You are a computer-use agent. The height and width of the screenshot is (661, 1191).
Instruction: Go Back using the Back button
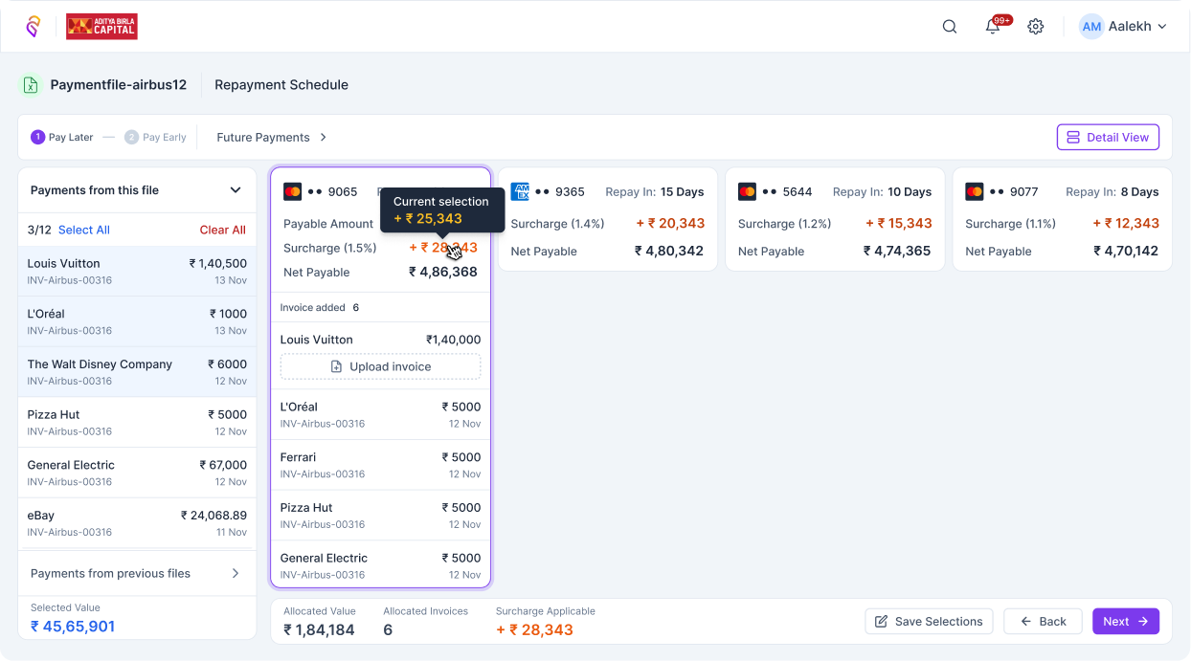(x=1043, y=622)
